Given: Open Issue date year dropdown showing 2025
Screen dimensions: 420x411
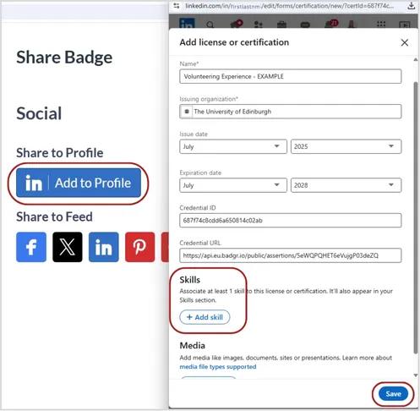Looking at the screenshot, I should point(346,146).
